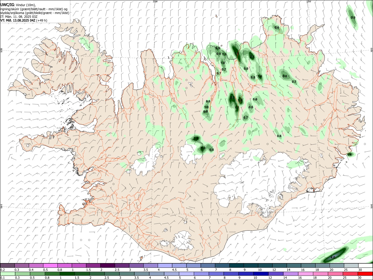Image resolution: width=373 pixels, height=280 pixels.
Task: Click the 'slydda/snjókoma (grátt/bleikt/grænt' description line
Action: [x=35, y=13]
